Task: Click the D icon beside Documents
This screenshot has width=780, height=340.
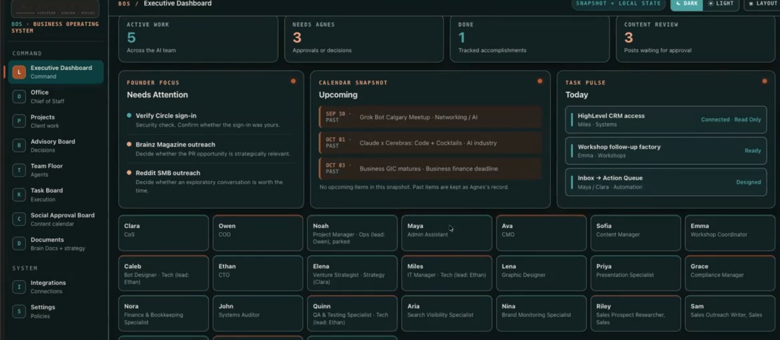Action: (x=19, y=244)
